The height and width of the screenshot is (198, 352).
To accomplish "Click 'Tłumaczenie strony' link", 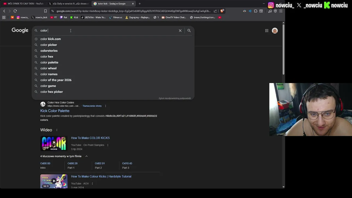I will pos(92,106).
